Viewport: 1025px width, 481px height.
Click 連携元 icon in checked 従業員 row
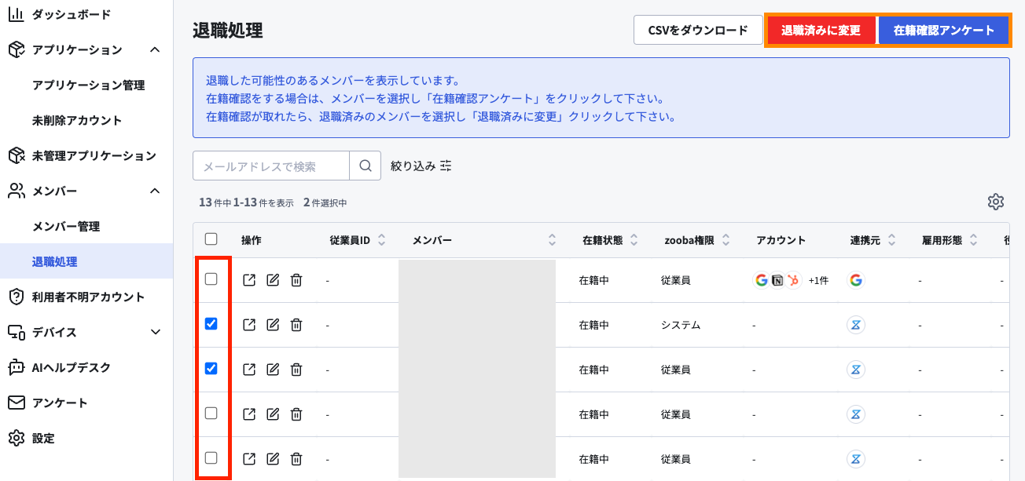coord(856,370)
